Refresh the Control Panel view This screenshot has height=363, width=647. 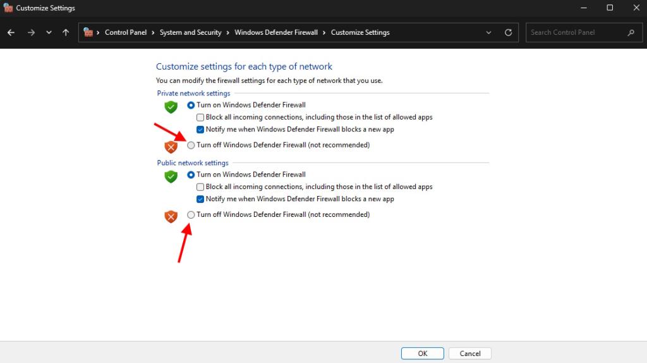pyautogui.click(x=509, y=32)
